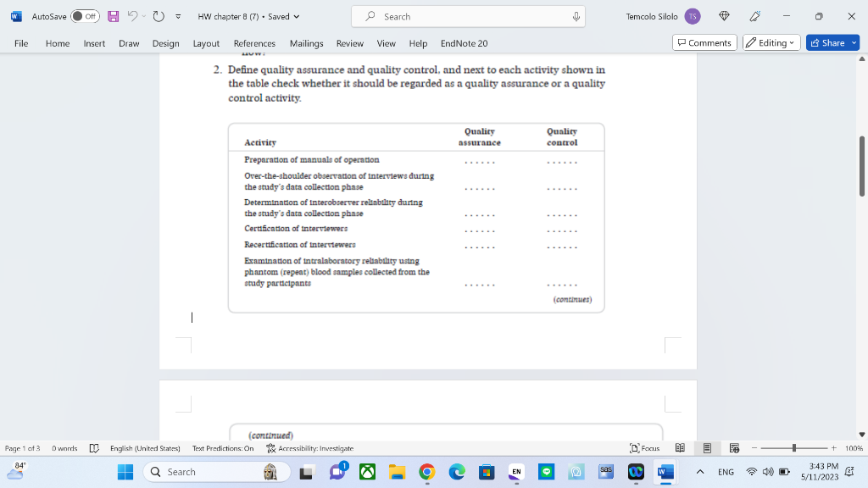Switch to Read Mode from the status bar
Screen dimensions: 868x488
coord(679,448)
